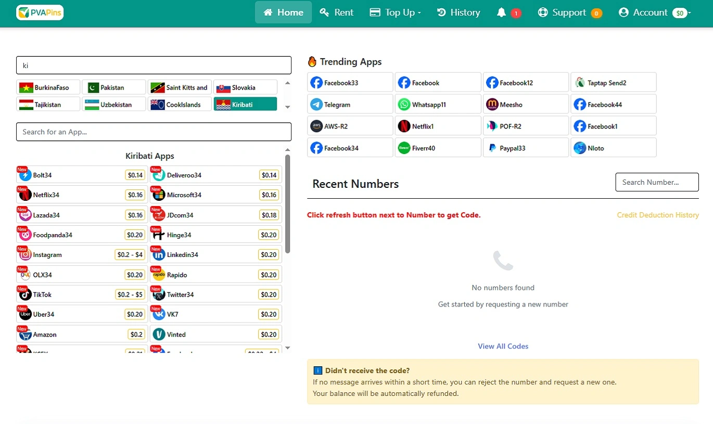Click the Vinted app icon
Screen dimensions: 713x424
click(159, 335)
